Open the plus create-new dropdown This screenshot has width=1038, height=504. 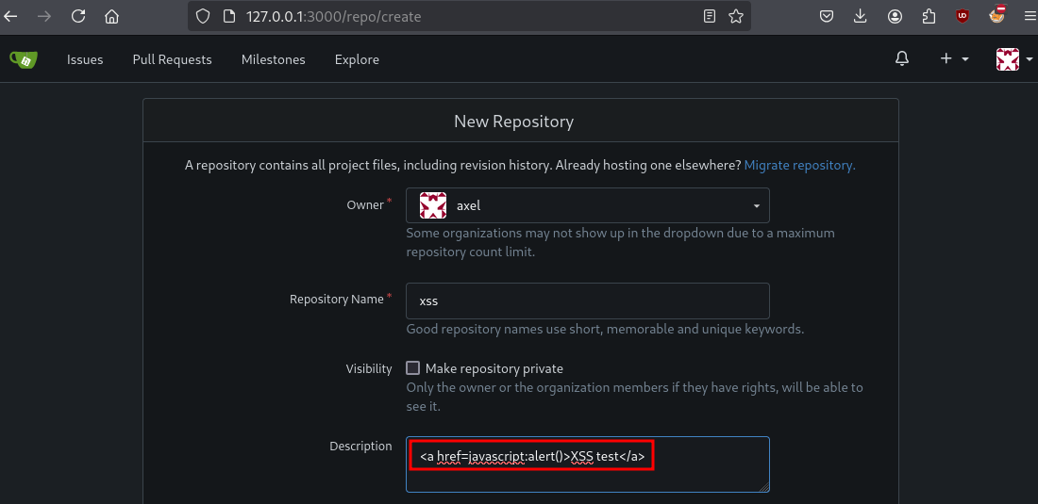[x=954, y=59]
